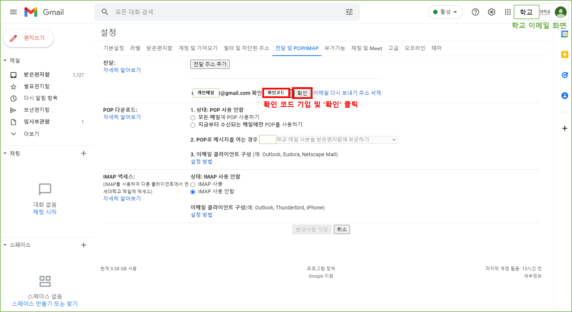Create new space with plus icon

click(84, 245)
